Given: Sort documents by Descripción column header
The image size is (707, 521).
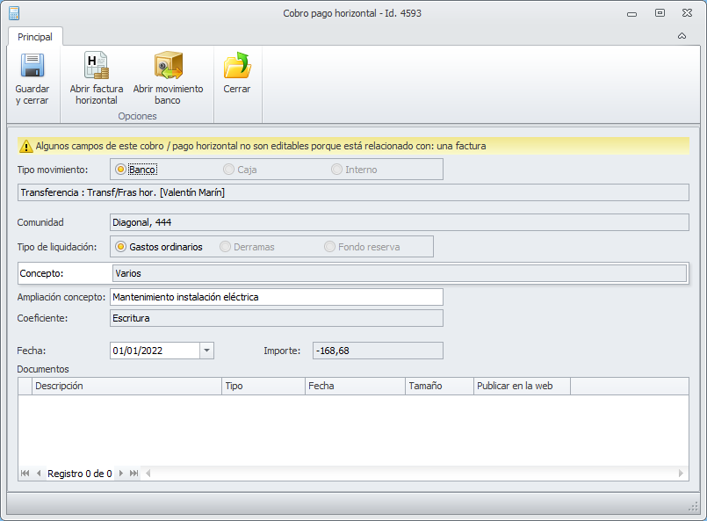Looking at the screenshot, I should click(x=126, y=386).
